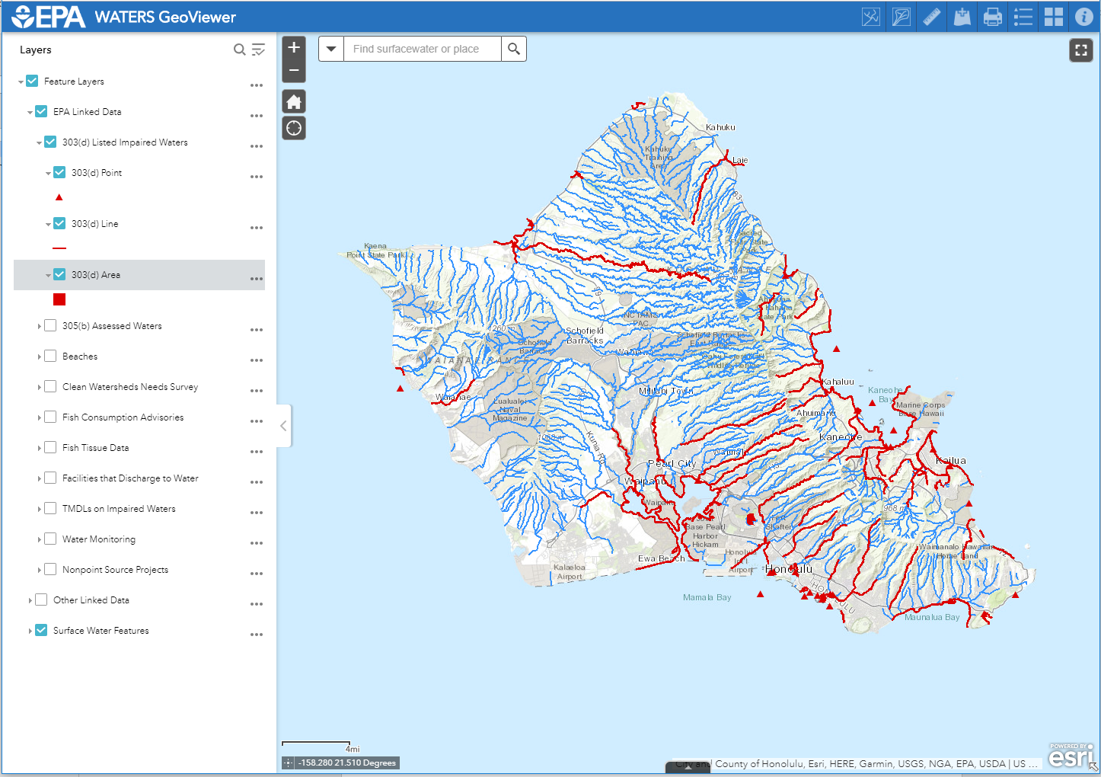Turn on the Beaches layer
The width and height of the screenshot is (1101, 777).
click(x=49, y=355)
